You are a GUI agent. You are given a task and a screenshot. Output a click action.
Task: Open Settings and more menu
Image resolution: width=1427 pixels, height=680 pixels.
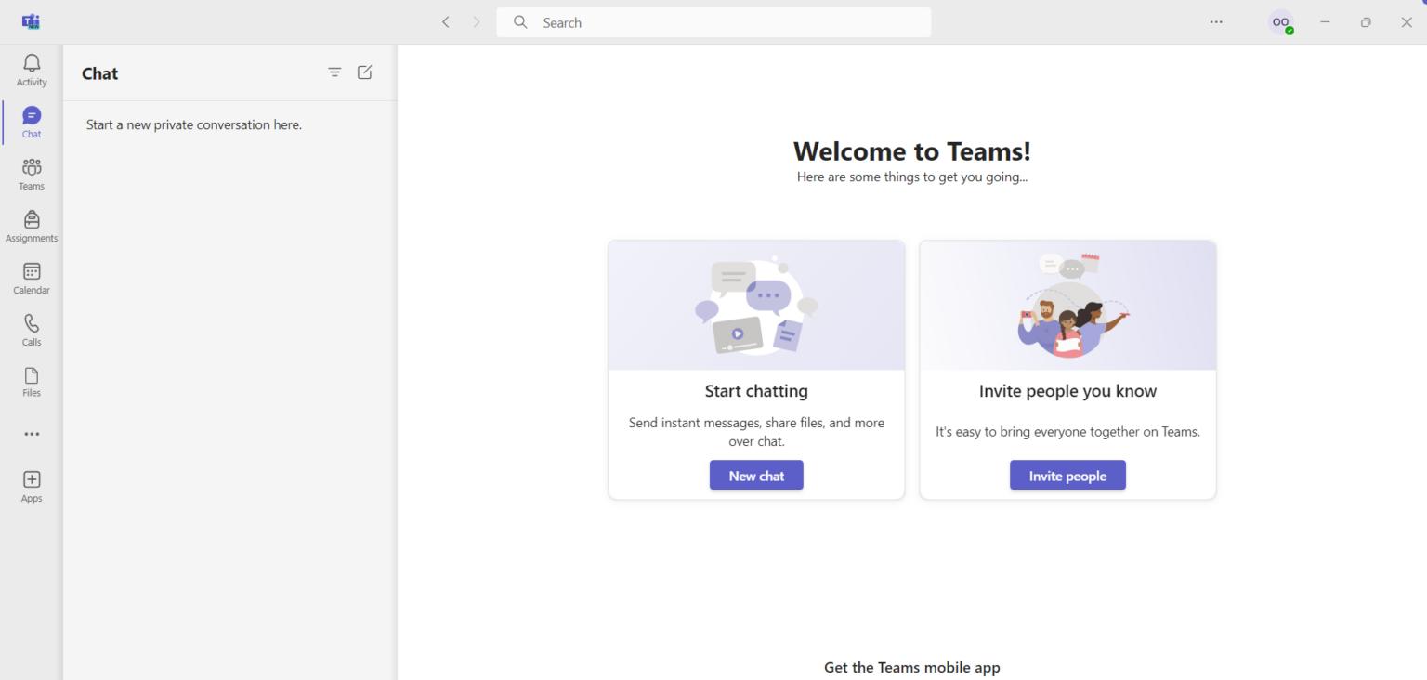coord(1216,21)
